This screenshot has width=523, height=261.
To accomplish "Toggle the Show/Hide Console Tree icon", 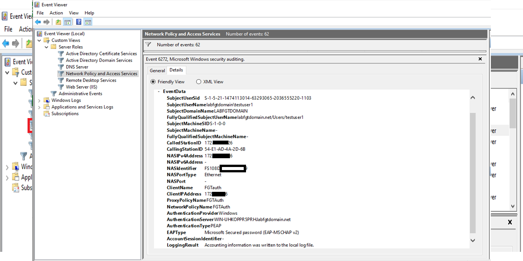I will 67,22.
